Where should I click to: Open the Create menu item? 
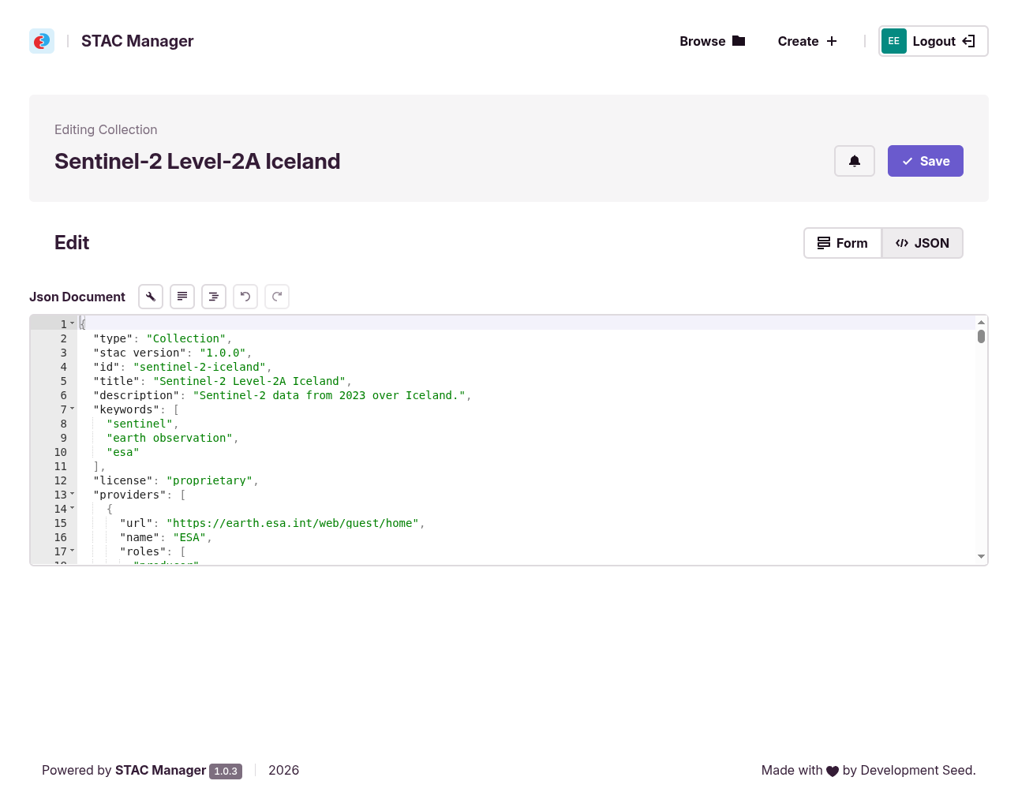pyautogui.click(x=807, y=41)
